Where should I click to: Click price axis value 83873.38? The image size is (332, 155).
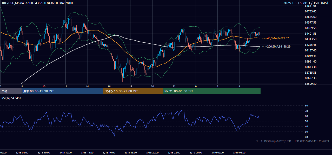(310, 67)
